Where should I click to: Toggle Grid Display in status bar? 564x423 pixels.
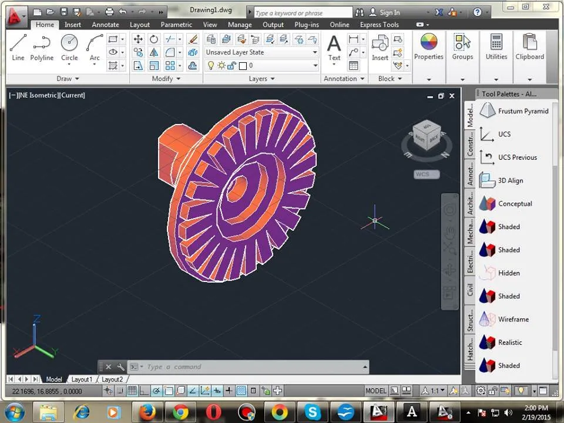pos(132,391)
